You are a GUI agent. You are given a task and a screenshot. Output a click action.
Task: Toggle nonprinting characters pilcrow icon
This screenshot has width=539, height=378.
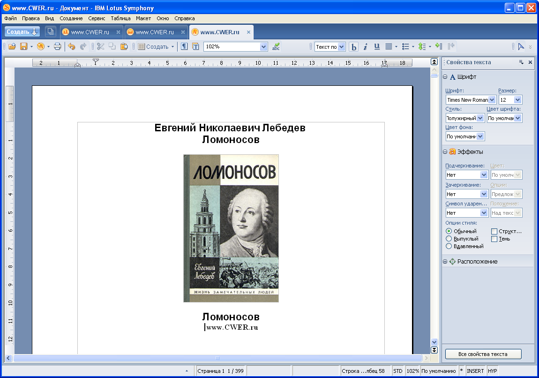(x=185, y=46)
